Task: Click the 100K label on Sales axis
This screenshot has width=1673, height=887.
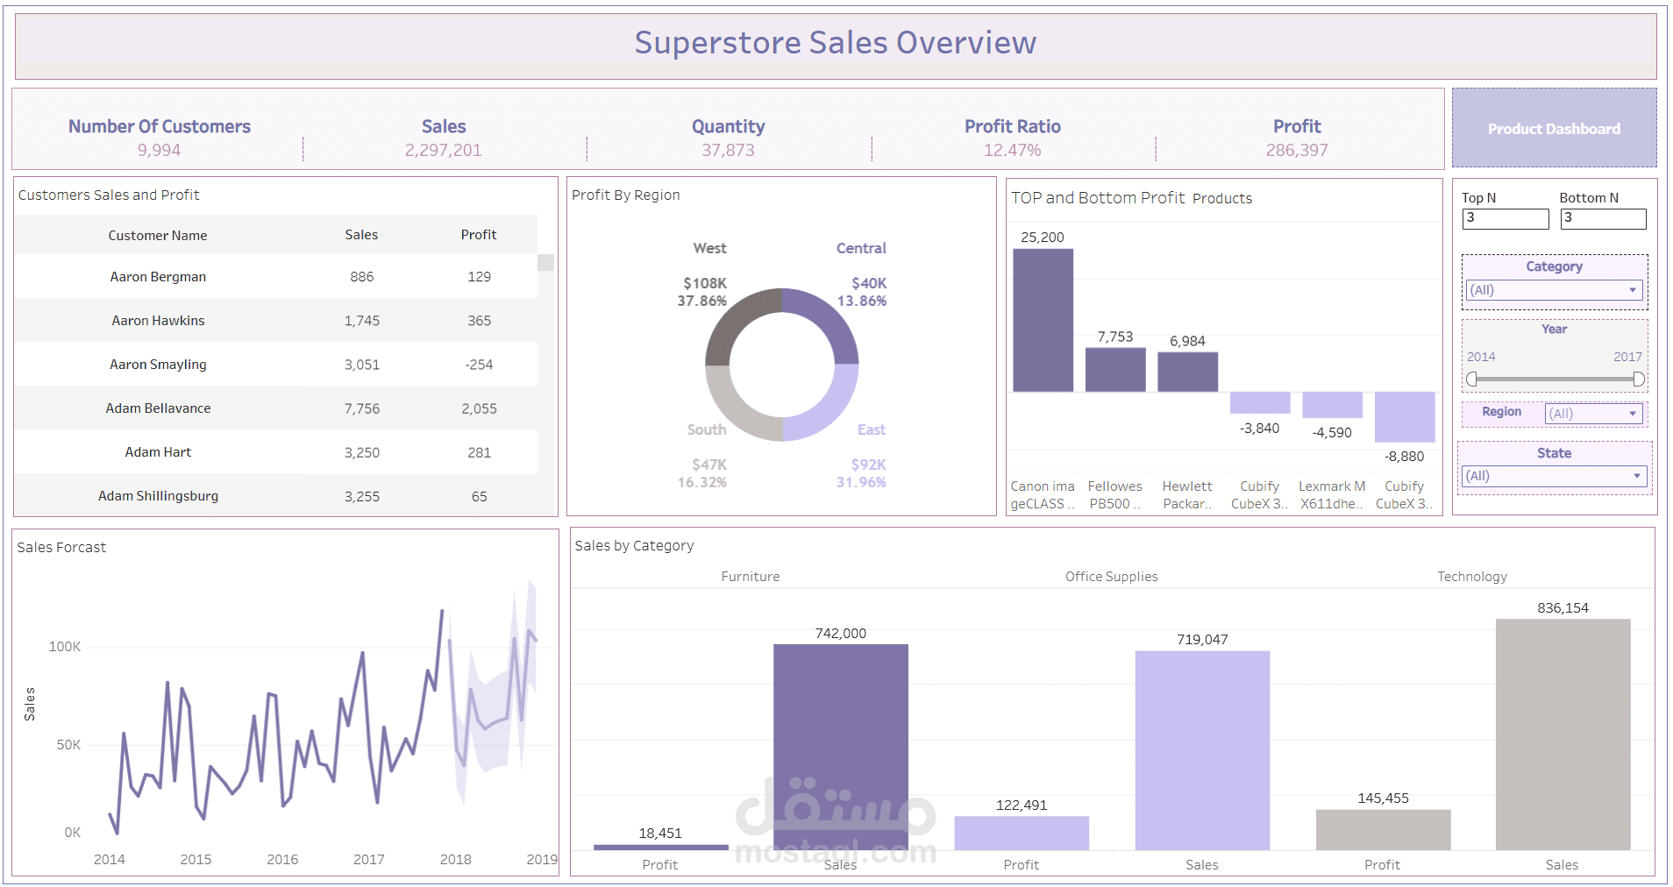Action: (65, 646)
